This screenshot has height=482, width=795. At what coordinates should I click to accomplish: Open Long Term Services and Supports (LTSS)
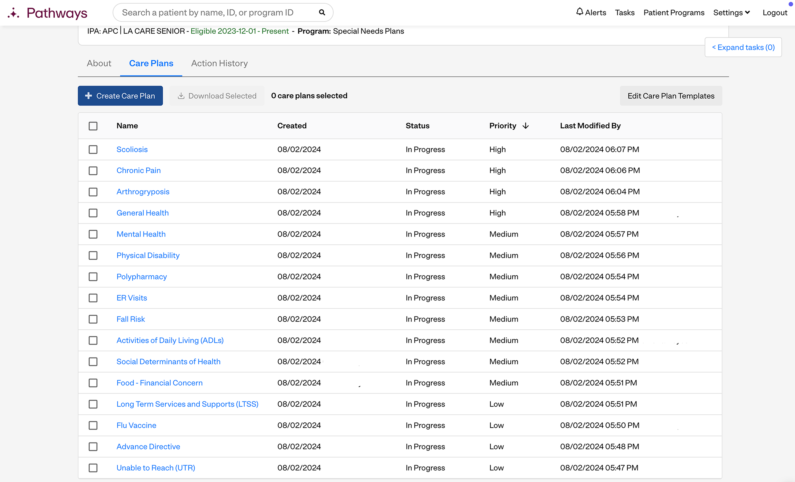point(187,404)
